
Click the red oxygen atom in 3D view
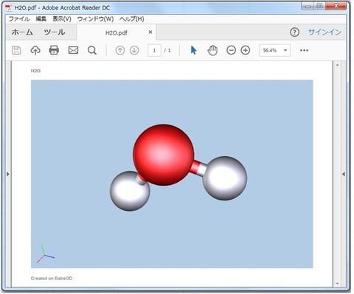(164, 155)
